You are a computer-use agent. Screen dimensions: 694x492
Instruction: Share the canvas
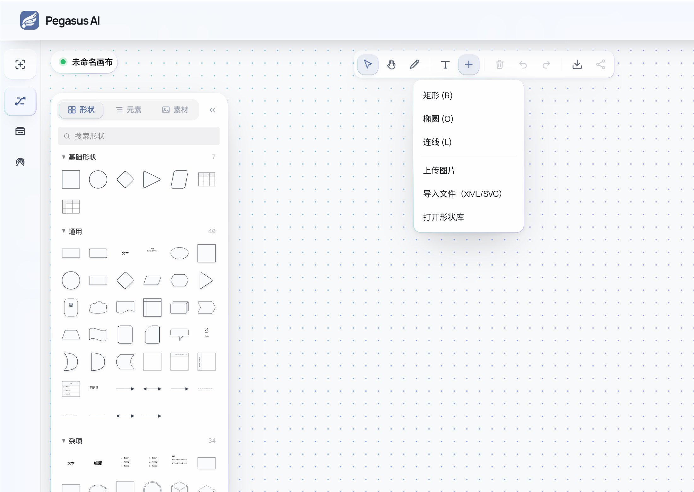pyautogui.click(x=600, y=65)
